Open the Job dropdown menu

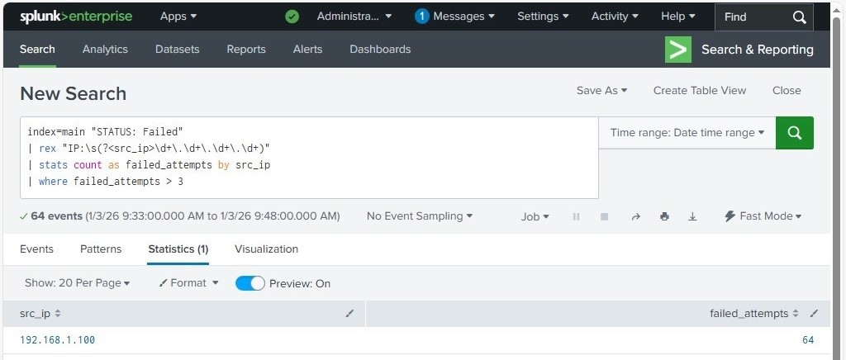click(x=535, y=216)
